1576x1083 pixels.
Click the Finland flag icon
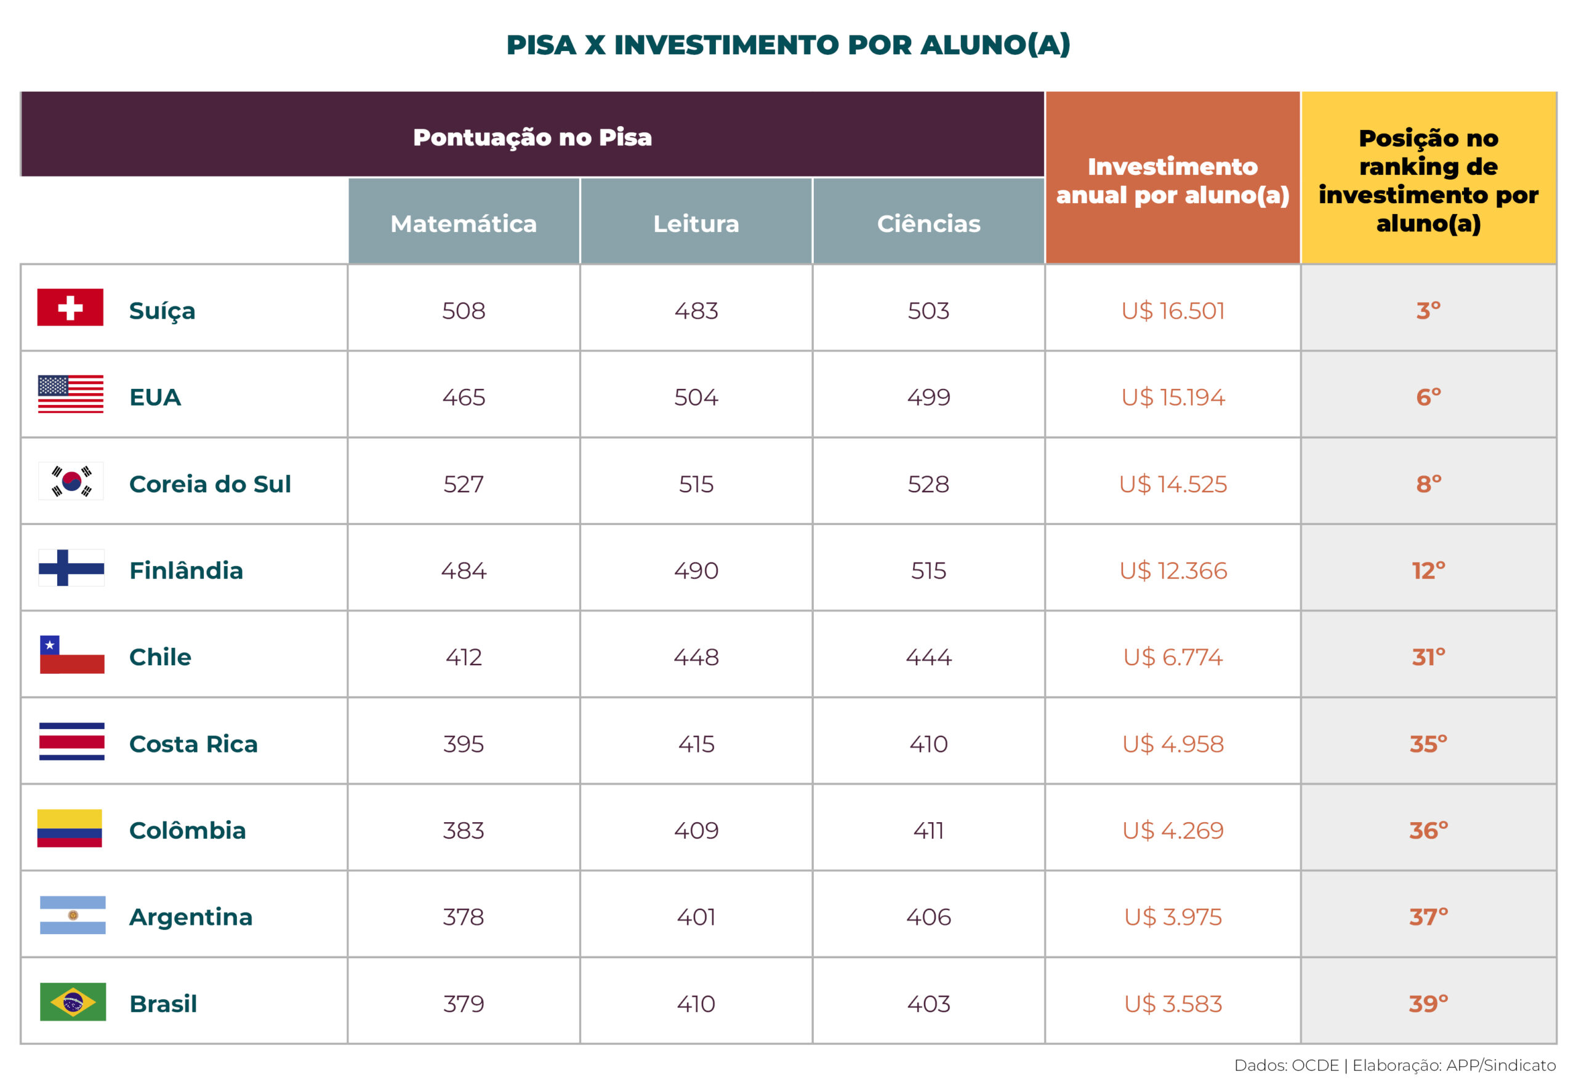pyautogui.click(x=71, y=568)
